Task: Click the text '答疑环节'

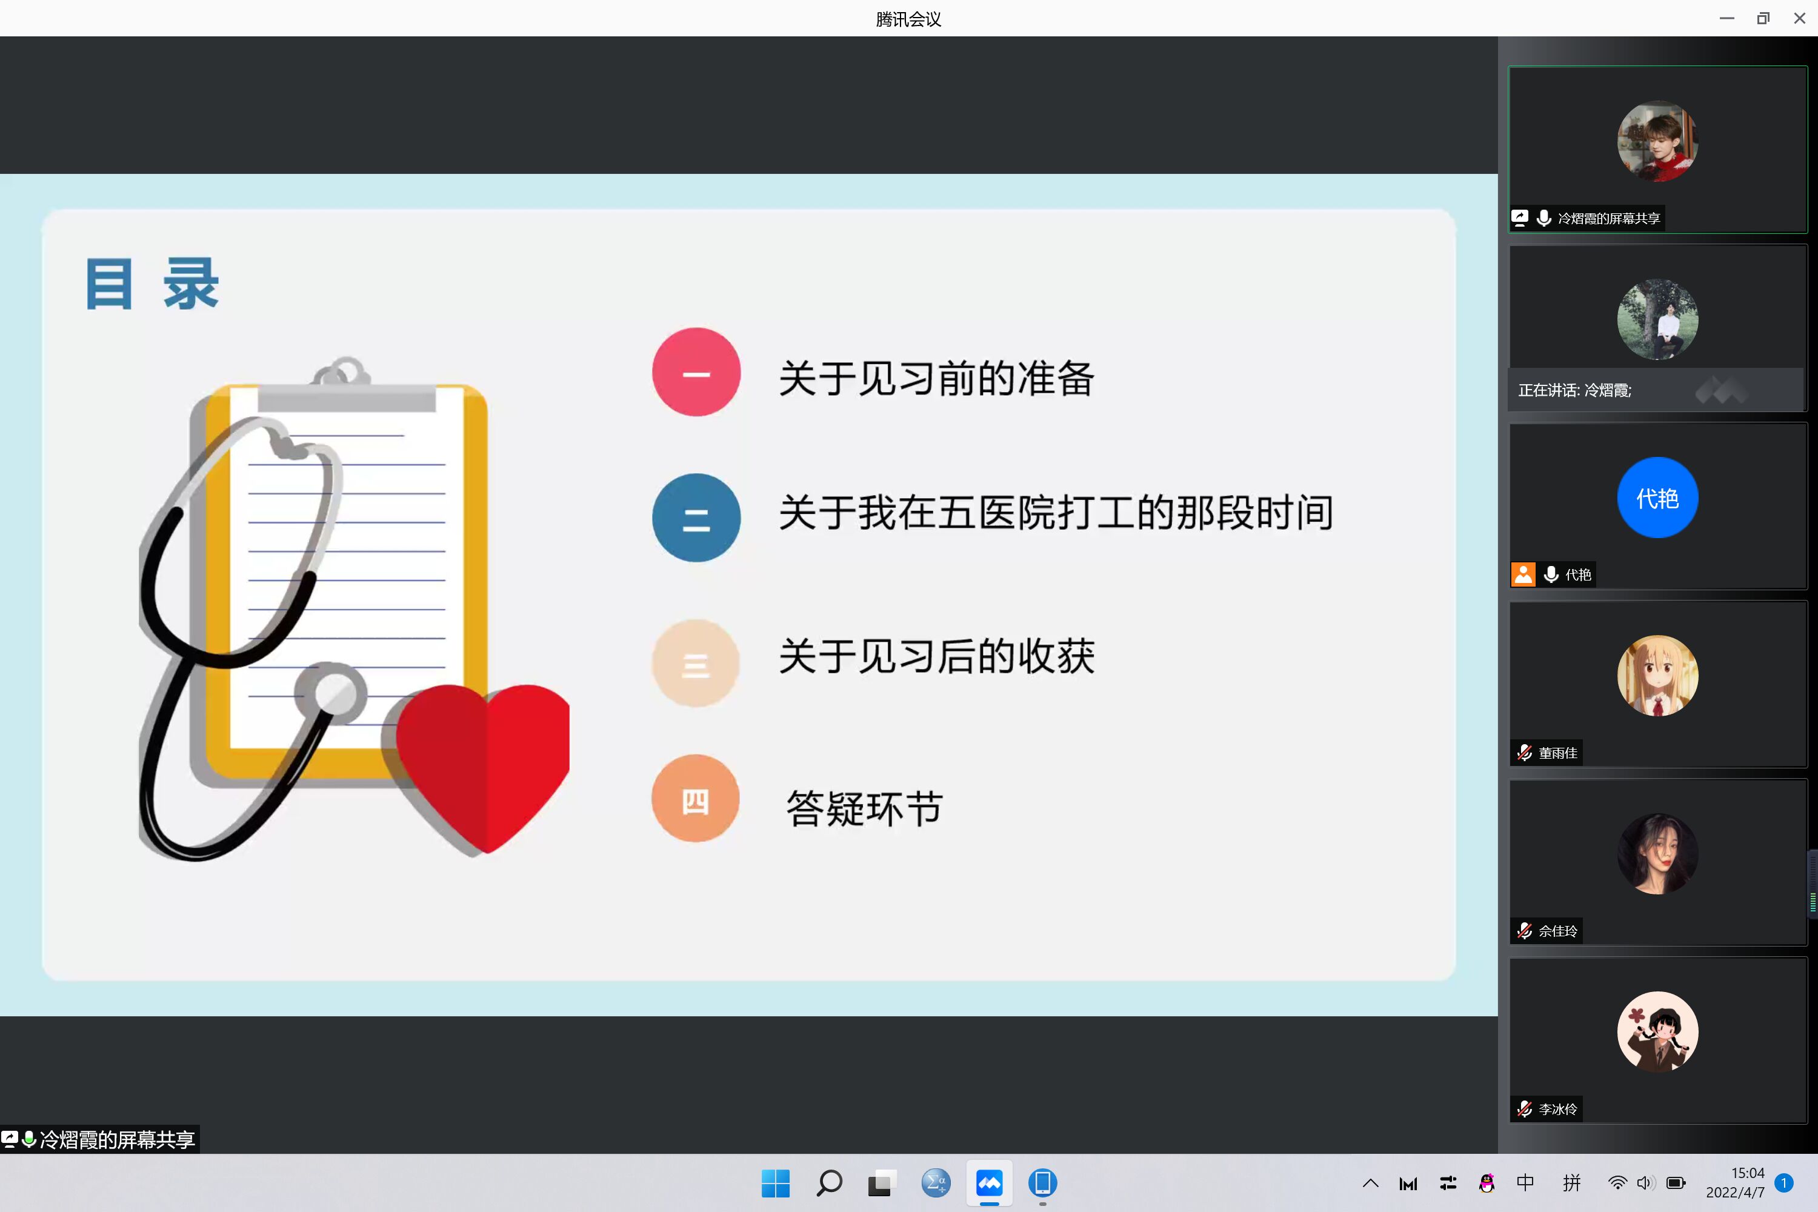Action: point(864,808)
